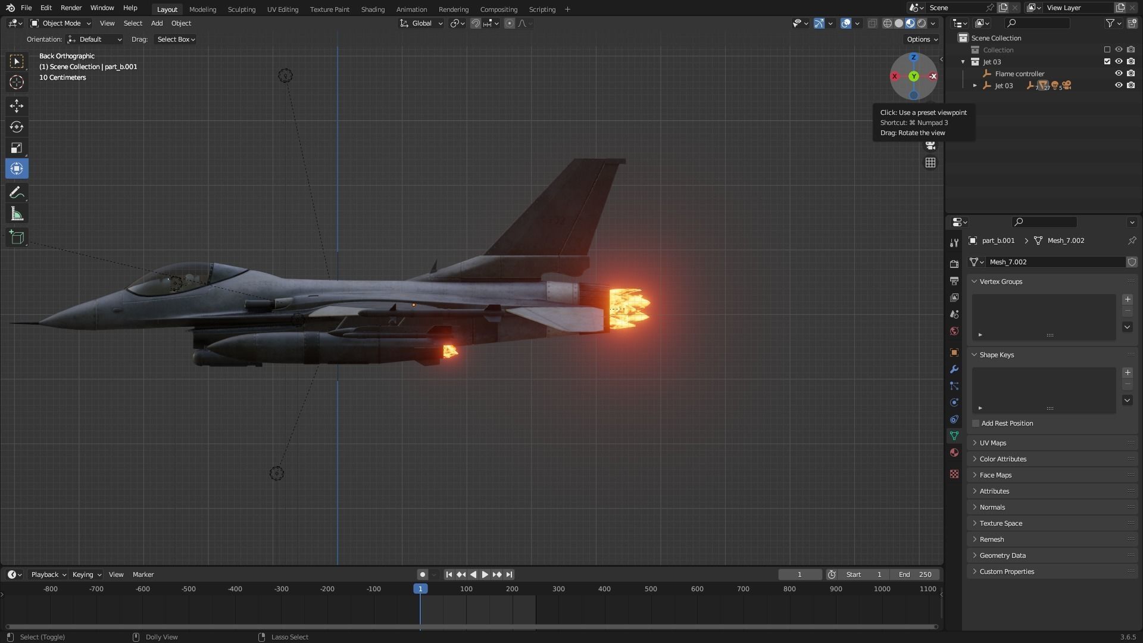
Task: Select the Add Cube tool
Action: 17,237
